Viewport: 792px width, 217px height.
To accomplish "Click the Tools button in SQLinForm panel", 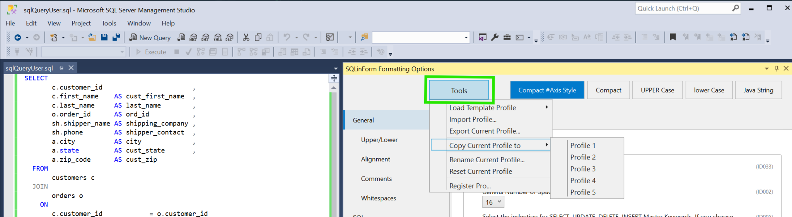I will (459, 90).
